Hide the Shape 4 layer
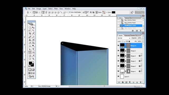The height and width of the screenshot is (95, 169). pyautogui.click(x=118, y=56)
